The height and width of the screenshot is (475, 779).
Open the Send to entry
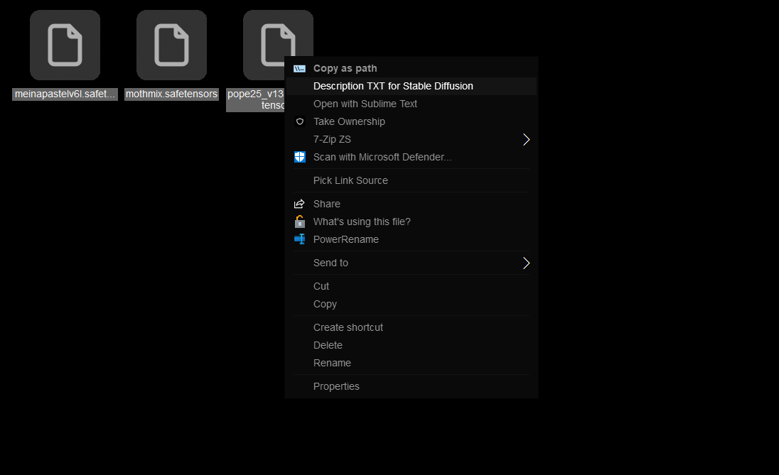point(412,263)
